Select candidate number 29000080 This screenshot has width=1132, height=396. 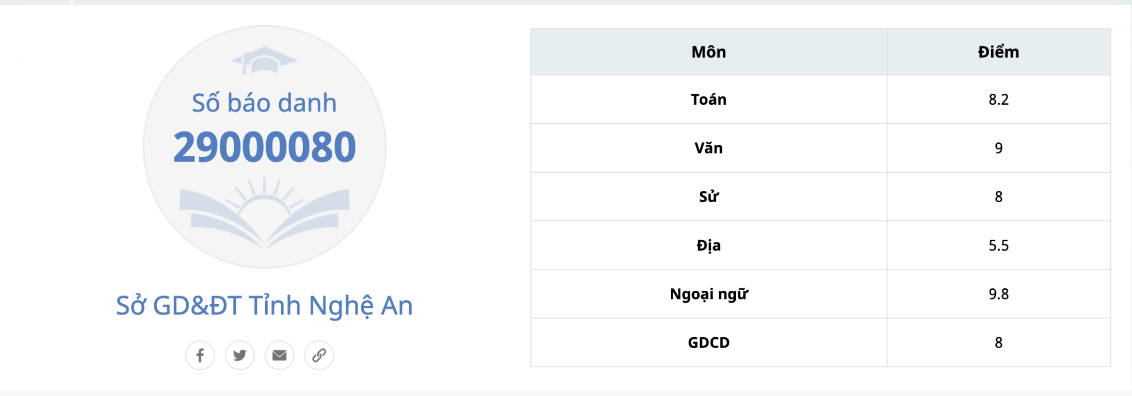264,147
